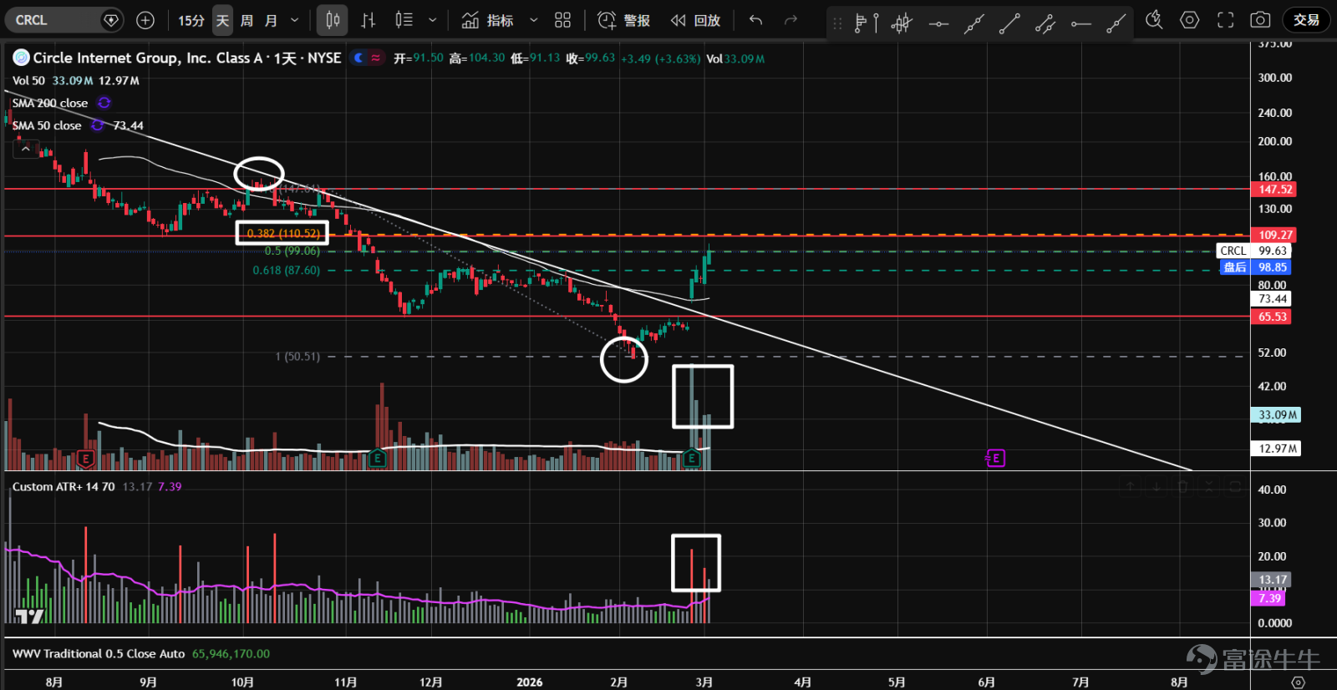Image resolution: width=1337 pixels, height=690 pixels.
Task: Select the extended line drawing tool
Action: [x=974, y=23]
